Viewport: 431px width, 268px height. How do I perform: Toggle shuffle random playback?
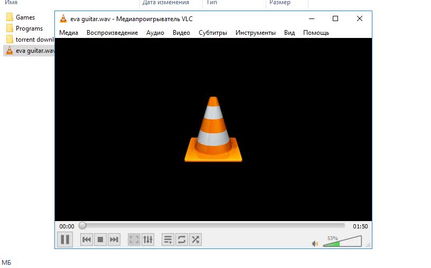pyautogui.click(x=195, y=240)
